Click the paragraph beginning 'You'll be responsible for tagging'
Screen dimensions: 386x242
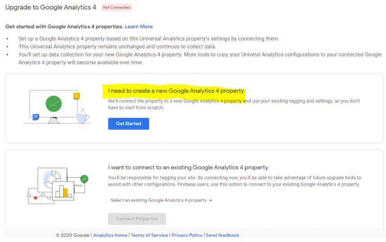(x=234, y=181)
